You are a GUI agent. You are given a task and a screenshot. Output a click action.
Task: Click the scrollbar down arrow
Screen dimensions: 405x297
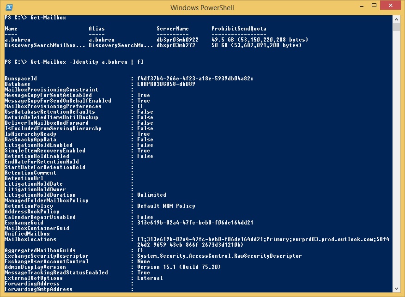point(396,289)
